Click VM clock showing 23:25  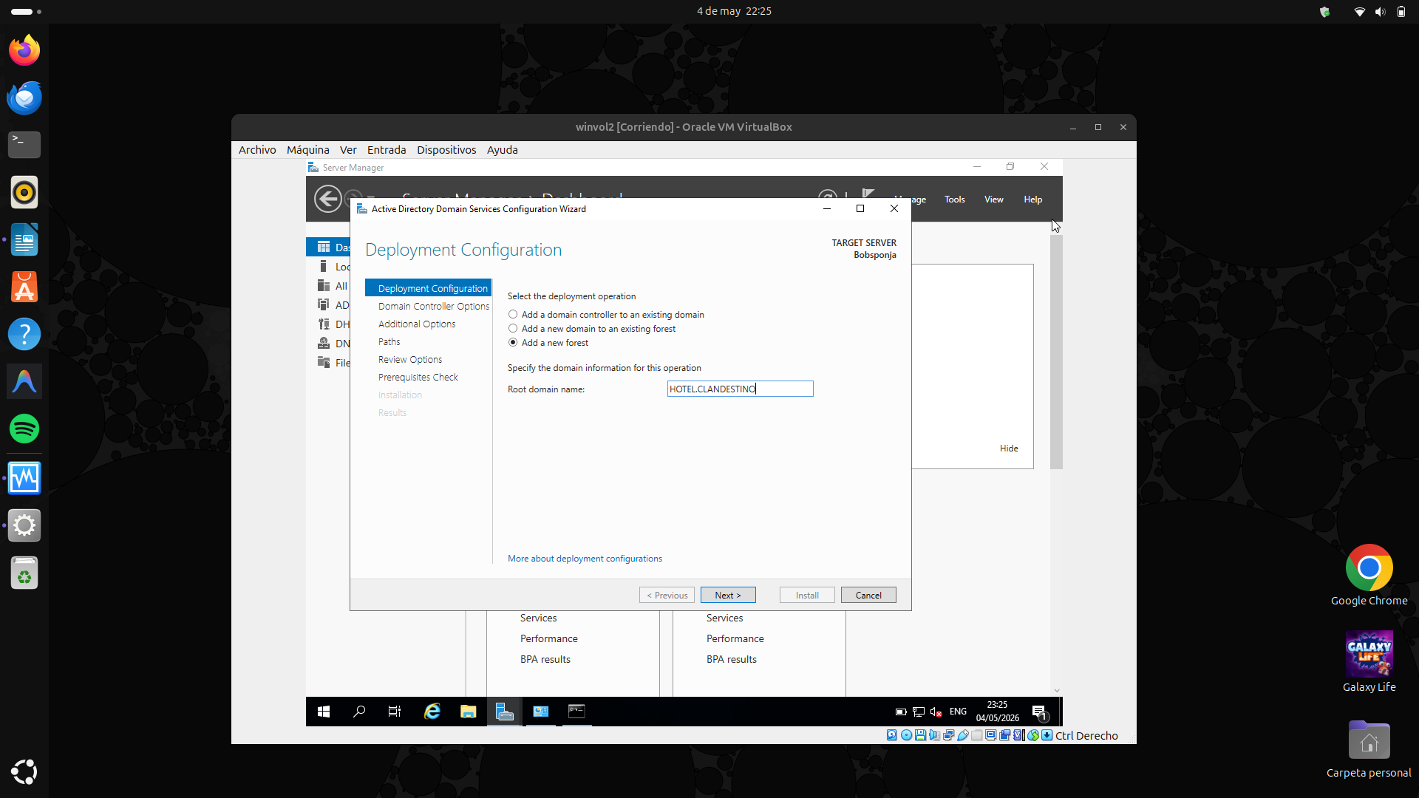tap(997, 712)
